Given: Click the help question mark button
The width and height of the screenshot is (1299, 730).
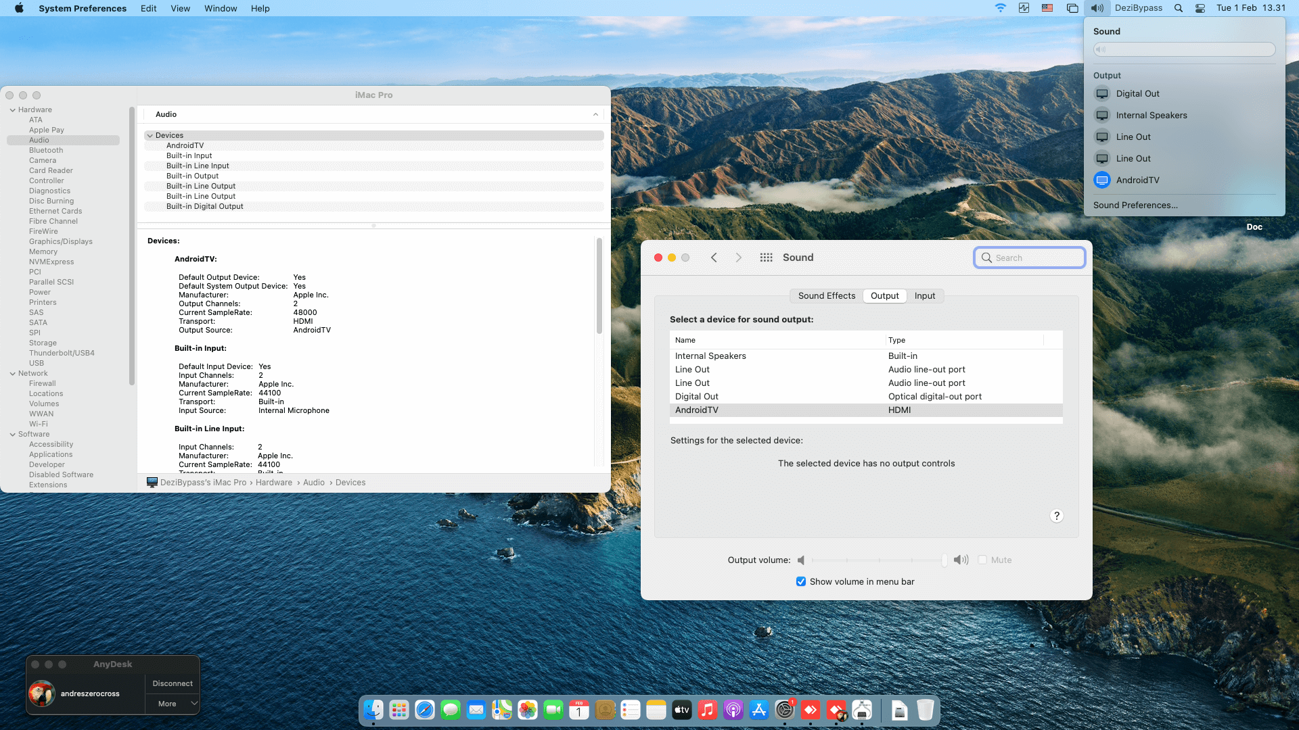Looking at the screenshot, I should [1056, 516].
